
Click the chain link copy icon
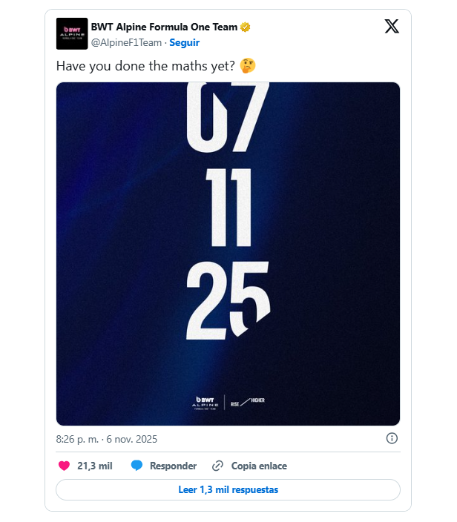(x=218, y=466)
